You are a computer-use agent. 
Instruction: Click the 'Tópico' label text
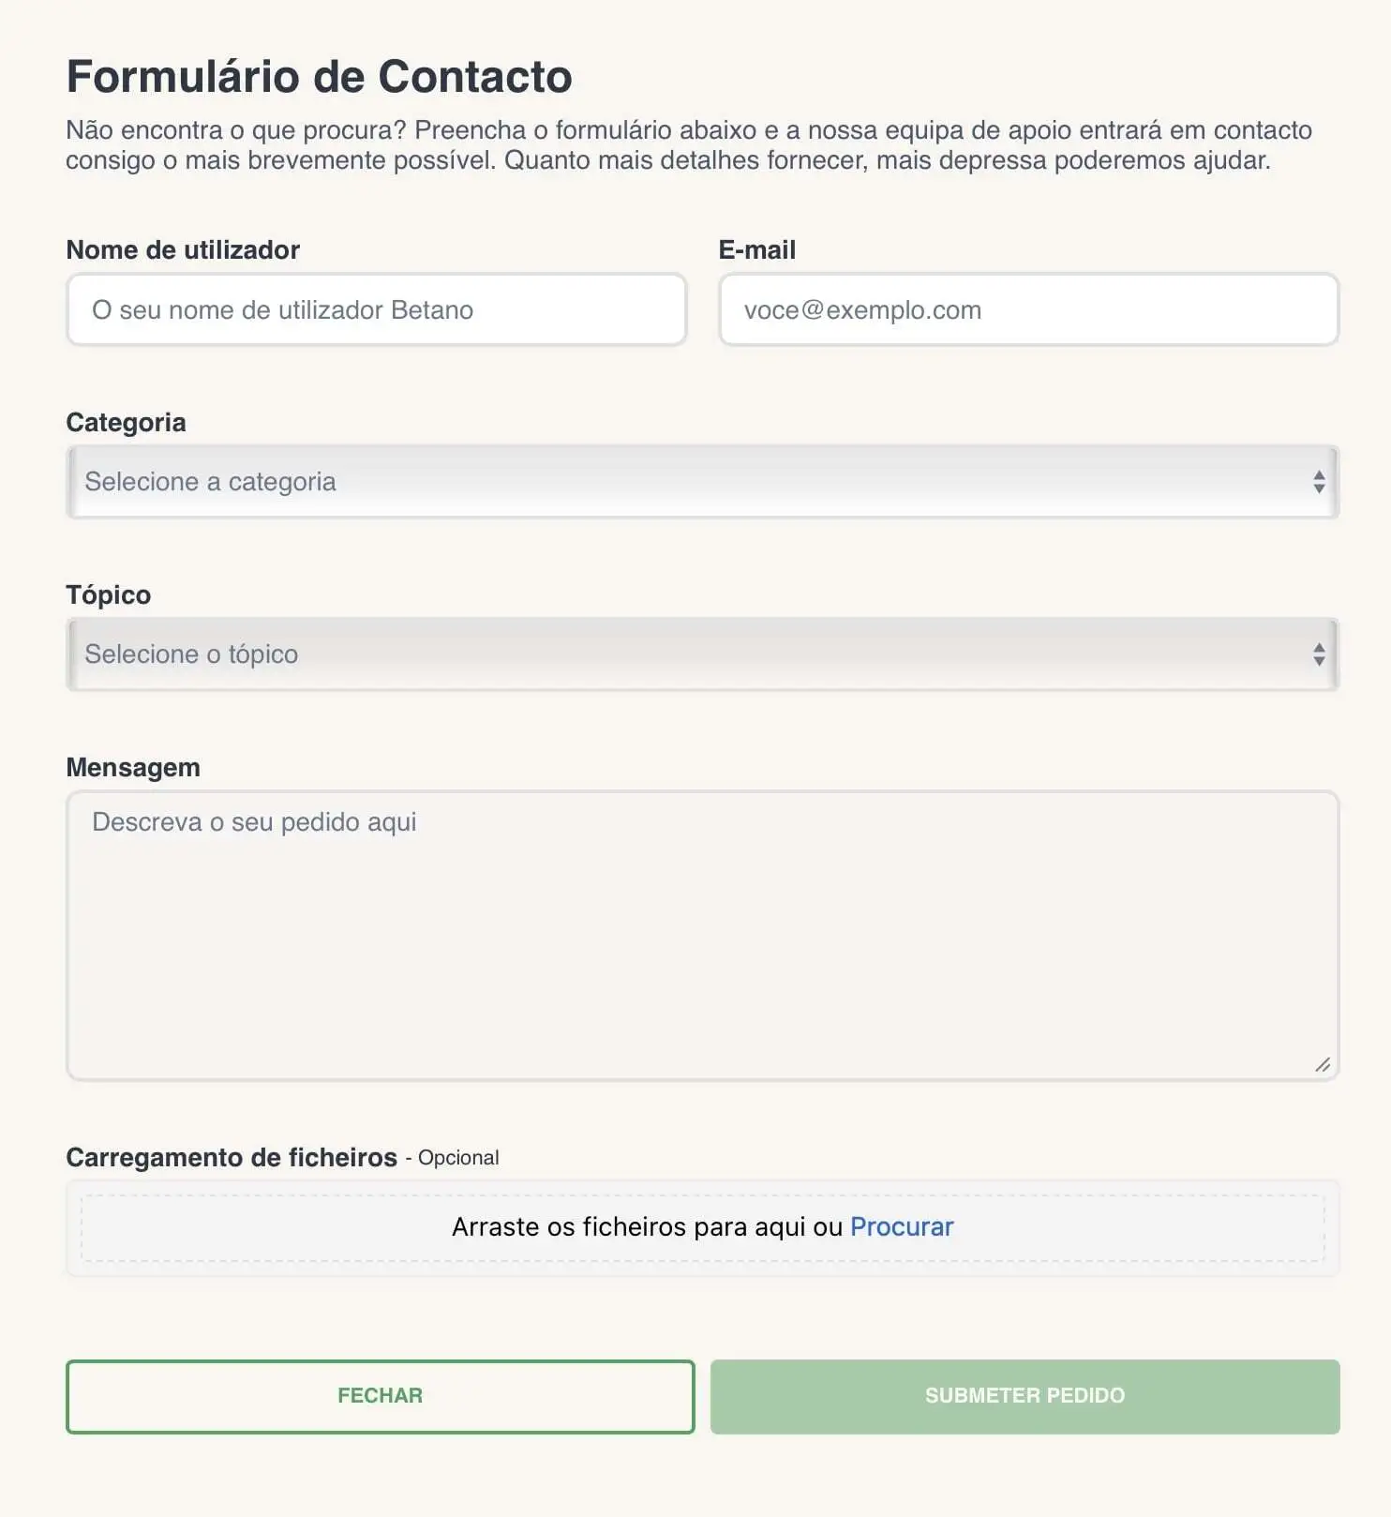(108, 595)
